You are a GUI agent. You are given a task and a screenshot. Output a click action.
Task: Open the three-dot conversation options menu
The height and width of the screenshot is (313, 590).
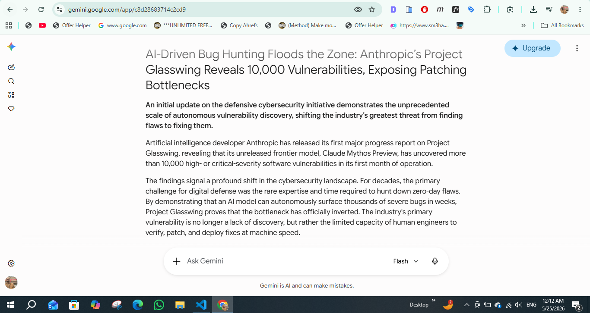point(577,48)
